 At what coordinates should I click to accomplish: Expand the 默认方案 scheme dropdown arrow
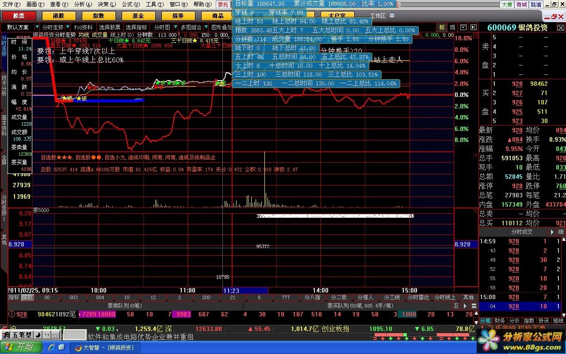(37, 27)
